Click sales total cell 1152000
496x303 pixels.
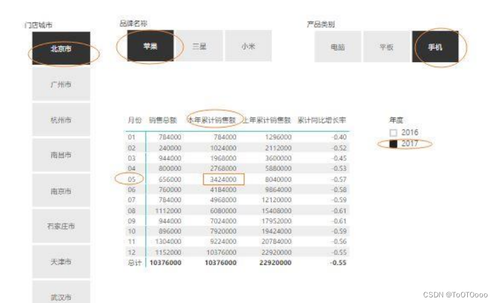point(168,252)
